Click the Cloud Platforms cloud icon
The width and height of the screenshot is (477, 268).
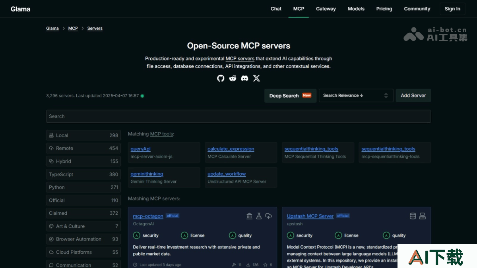[x=51, y=252]
